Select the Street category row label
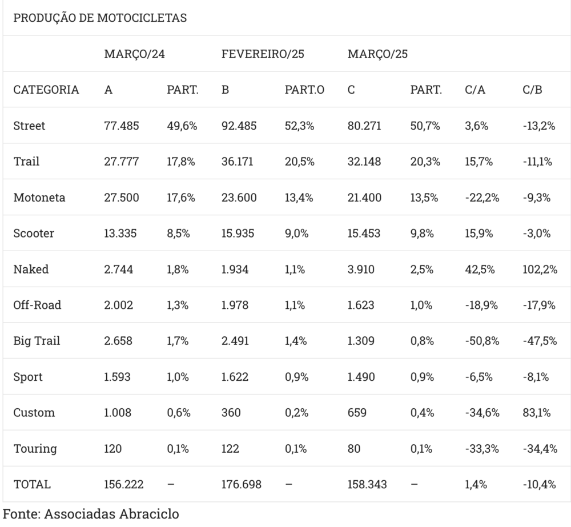 [29, 126]
